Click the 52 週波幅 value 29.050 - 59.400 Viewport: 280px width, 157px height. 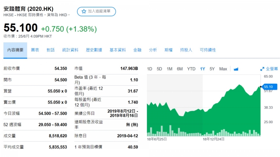(52, 124)
